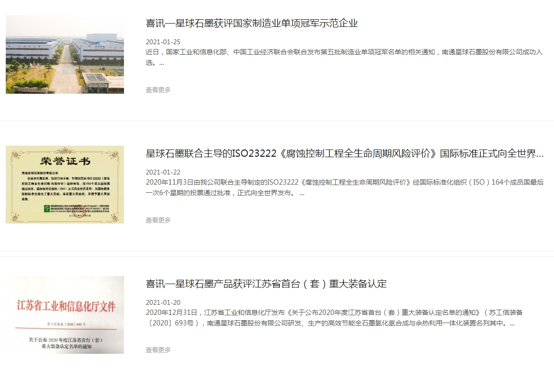This screenshot has width=554, height=374.
Task: Click summary text beginning 2020年11月3日由我公司
Action: point(345,187)
